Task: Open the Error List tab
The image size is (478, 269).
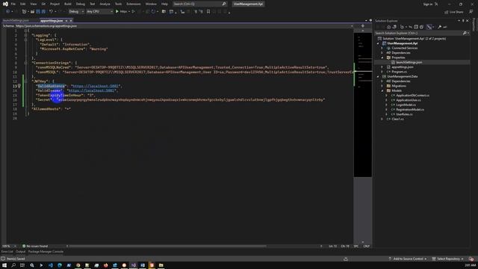Action: [7, 252]
